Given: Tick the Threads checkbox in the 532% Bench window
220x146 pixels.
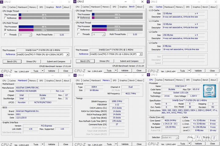Looking at the screenshot, I should point(79,34).
